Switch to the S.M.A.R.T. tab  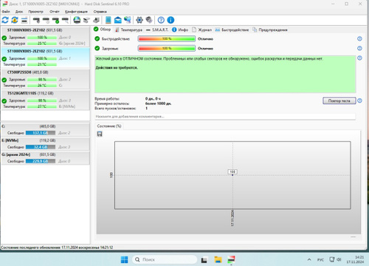(x=157, y=30)
